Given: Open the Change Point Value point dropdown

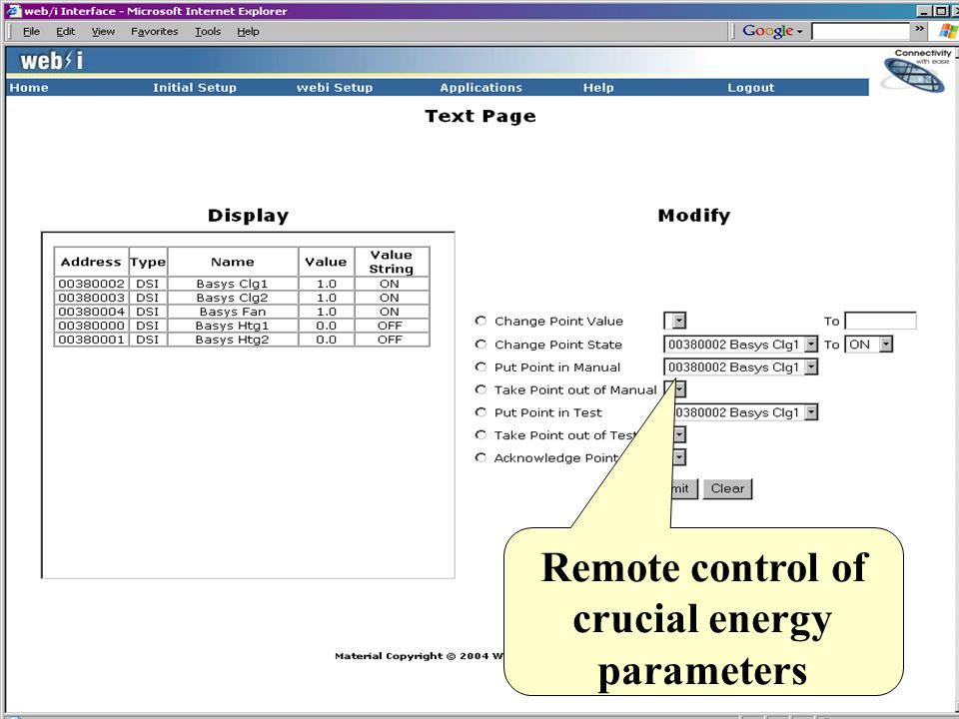Looking at the screenshot, I should click(x=675, y=321).
